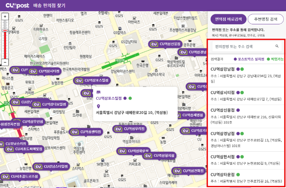The image size is (286, 188).
Task: Open the CU역삼우리점 map marker
Action: 130,129
